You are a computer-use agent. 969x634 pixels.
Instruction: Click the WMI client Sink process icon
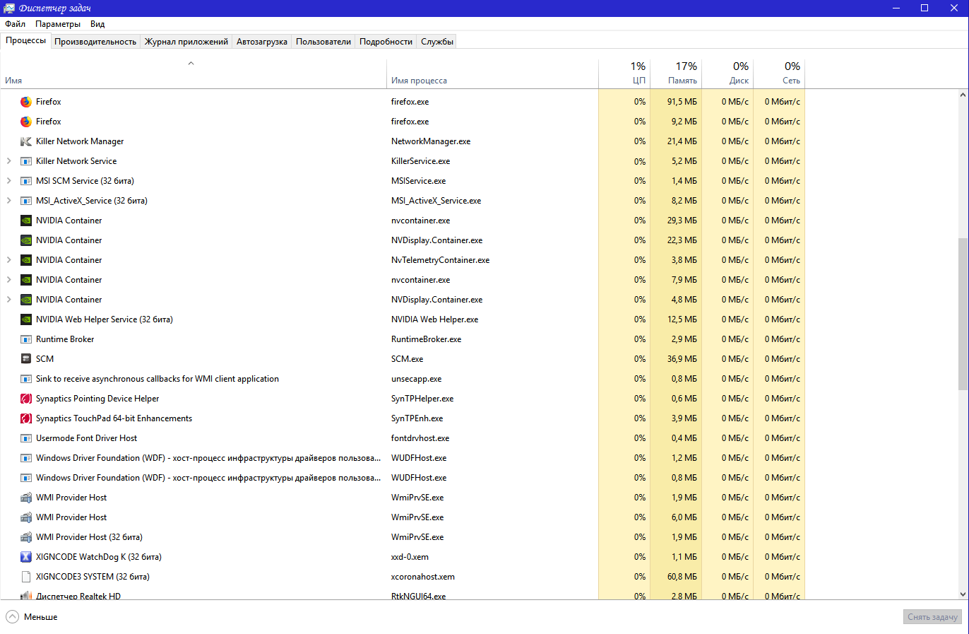pyautogui.click(x=26, y=379)
